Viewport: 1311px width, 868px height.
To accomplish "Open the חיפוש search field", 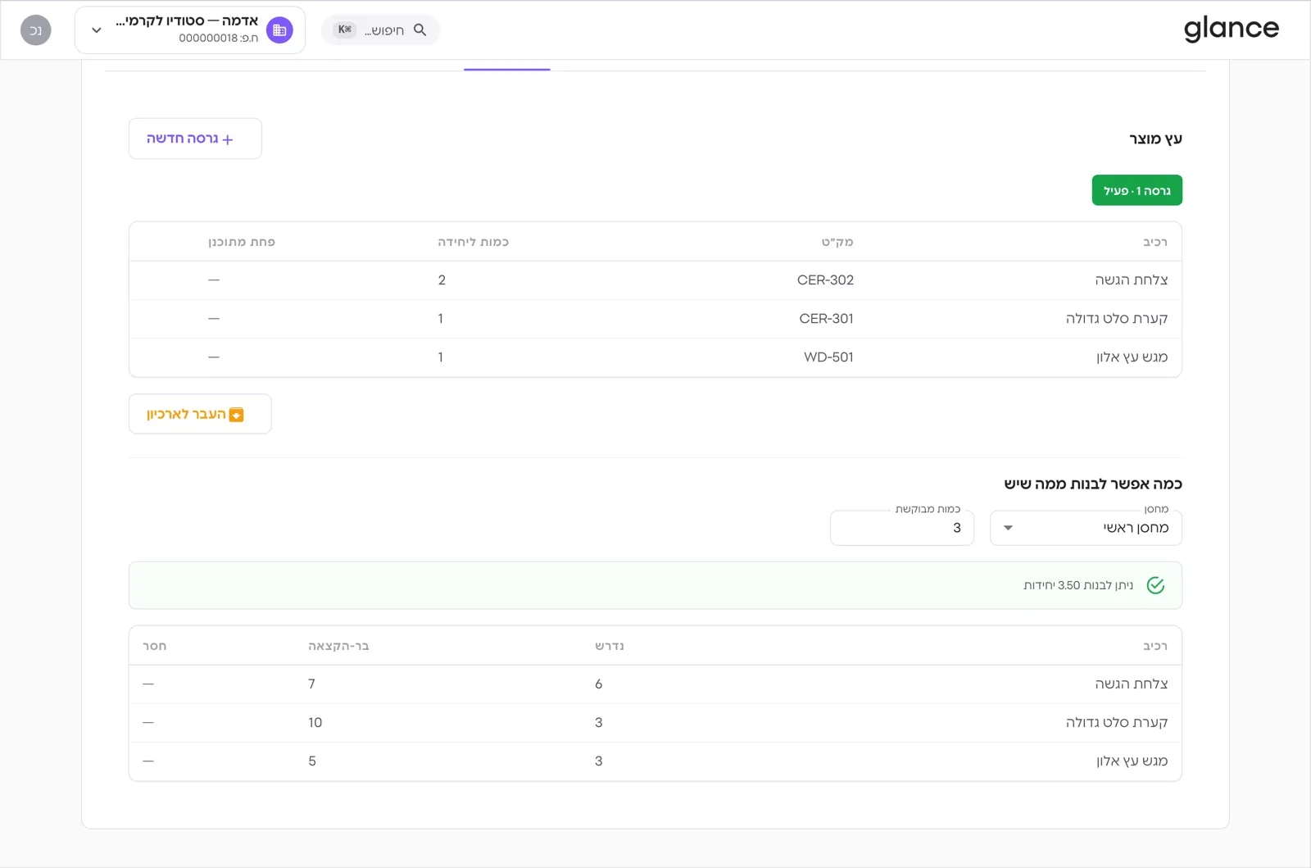I will [380, 30].
